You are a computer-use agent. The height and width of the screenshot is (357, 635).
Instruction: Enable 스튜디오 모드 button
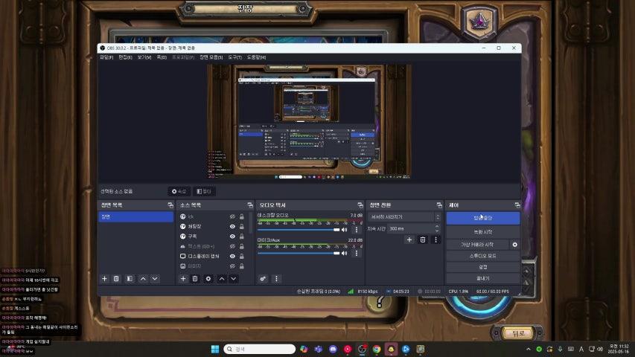(482, 256)
